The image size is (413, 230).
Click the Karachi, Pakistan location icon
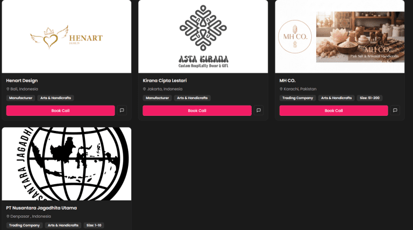(x=281, y=89)
